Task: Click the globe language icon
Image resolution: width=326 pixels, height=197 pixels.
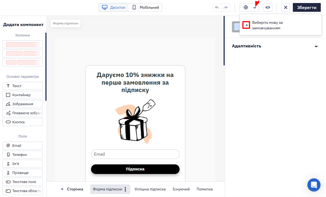Action: coord(246,7)
